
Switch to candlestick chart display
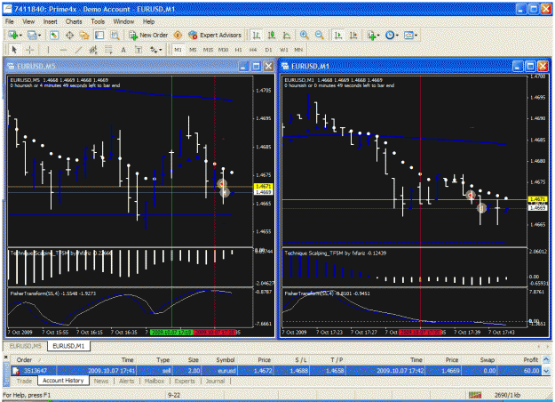[272, 35]
